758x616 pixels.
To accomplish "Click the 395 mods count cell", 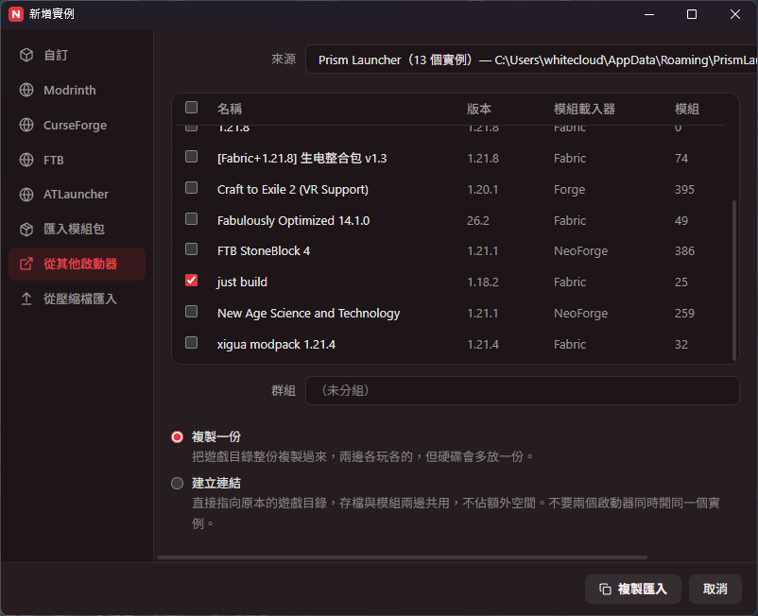I will tap(684, 189).
